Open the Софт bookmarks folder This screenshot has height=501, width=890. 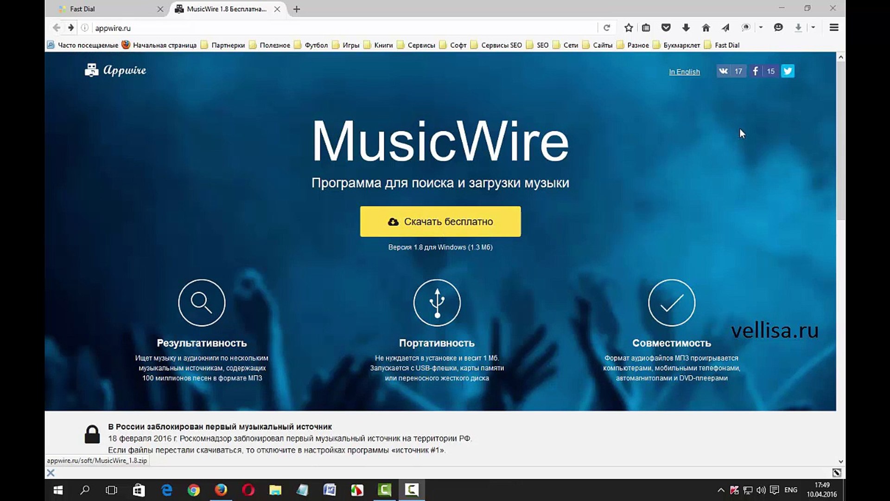point(453,45)
